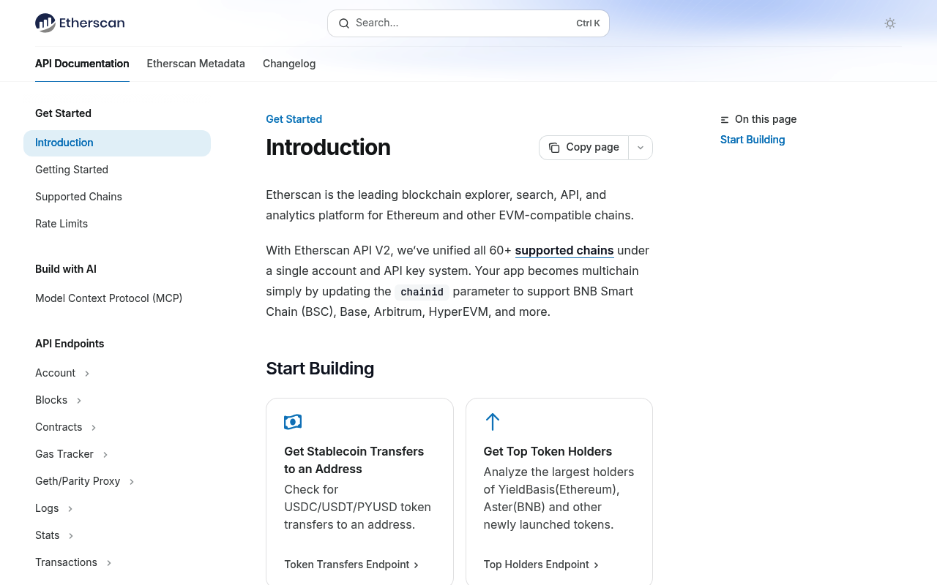Screen dimensions: 937x585
Task: Open the API Documentation tab
Action: pyautogui.click(x=82, y=64)
